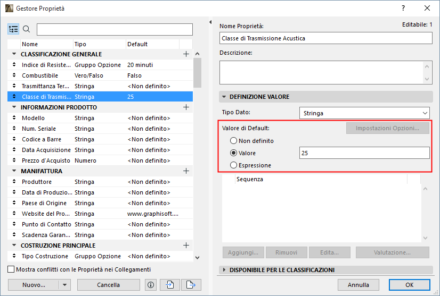Click reorder handle of Tipo Costruzione row
The width and height of the screenshot is (440, 296).
click(x=14, y=256)
